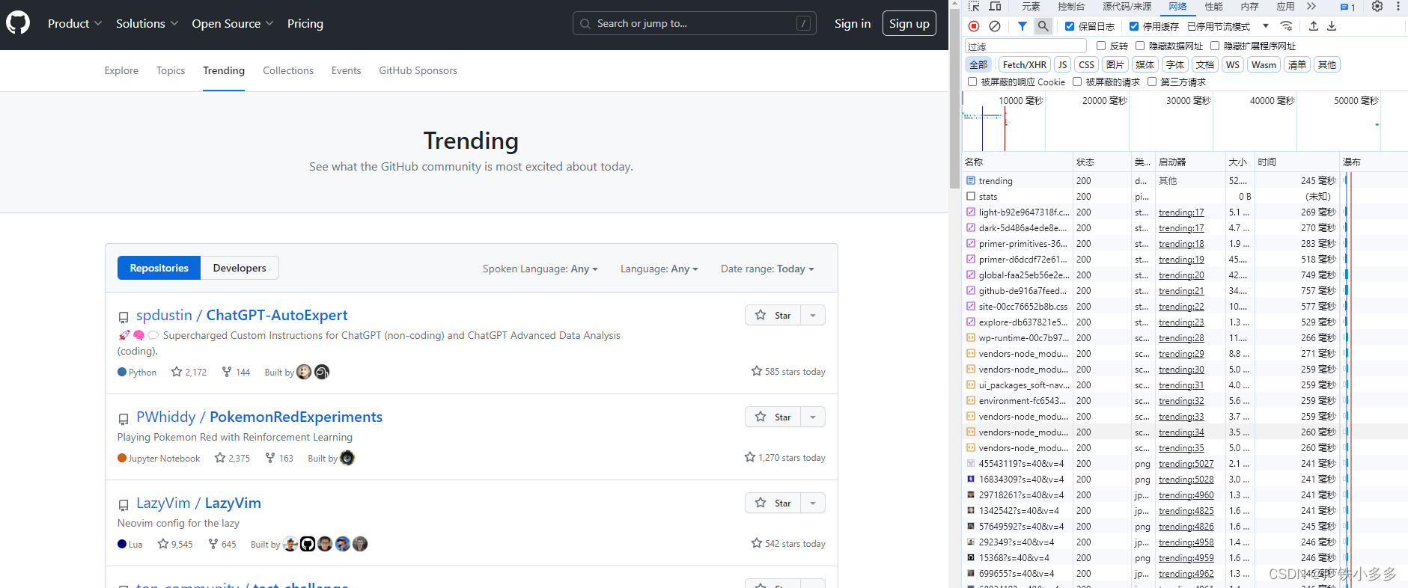This screenshot has width=1408, height=588.
Task: Switch to the 性能 Performance tab
Action: [1213, 7]
